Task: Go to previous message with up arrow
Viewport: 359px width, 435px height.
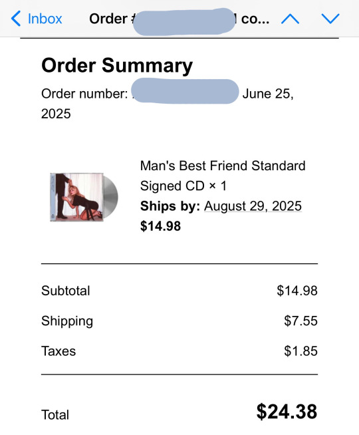Action: tap(290, 19)
